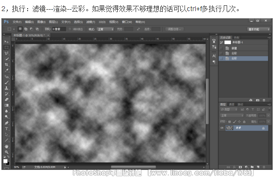
Task: Toggle Lock image pixels brush icon
Action: (234, 122)
